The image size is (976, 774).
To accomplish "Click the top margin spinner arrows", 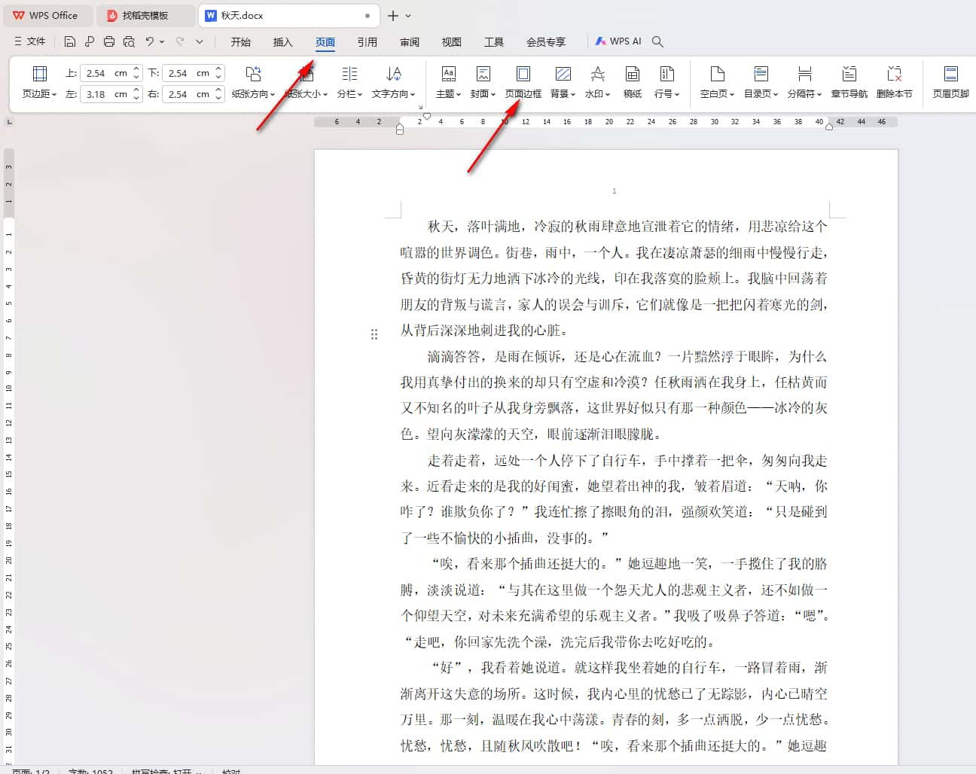I will click(136, 73).
